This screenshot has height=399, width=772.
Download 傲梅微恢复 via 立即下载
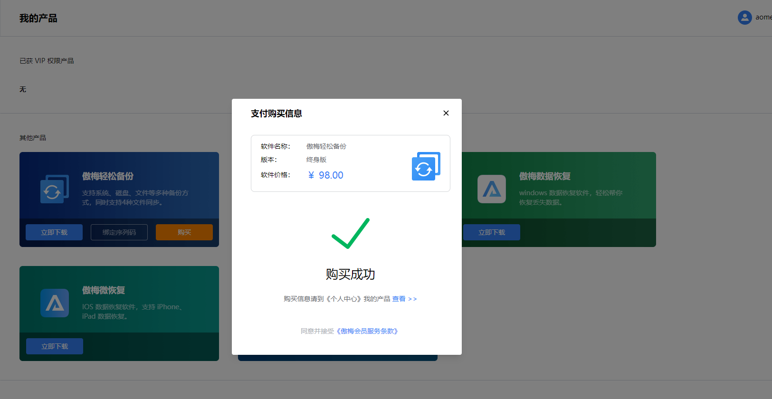coord(55,346)
